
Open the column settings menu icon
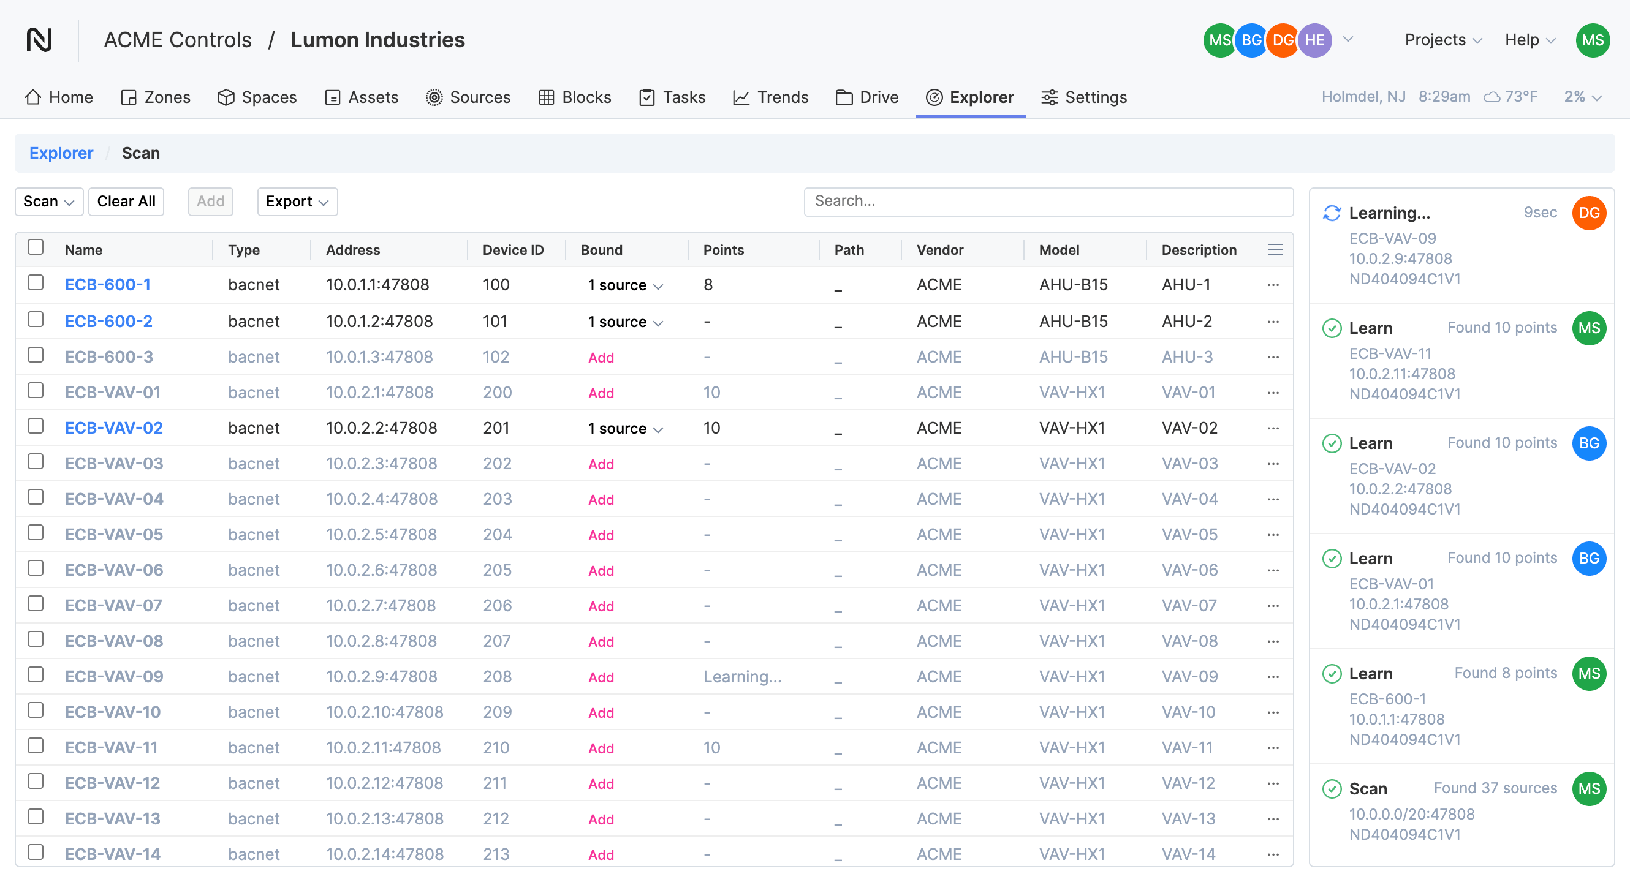point(1275,250)
